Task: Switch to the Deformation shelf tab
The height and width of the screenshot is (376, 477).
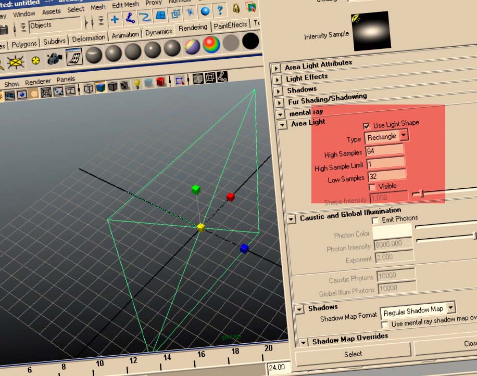Action: point(89,38)
